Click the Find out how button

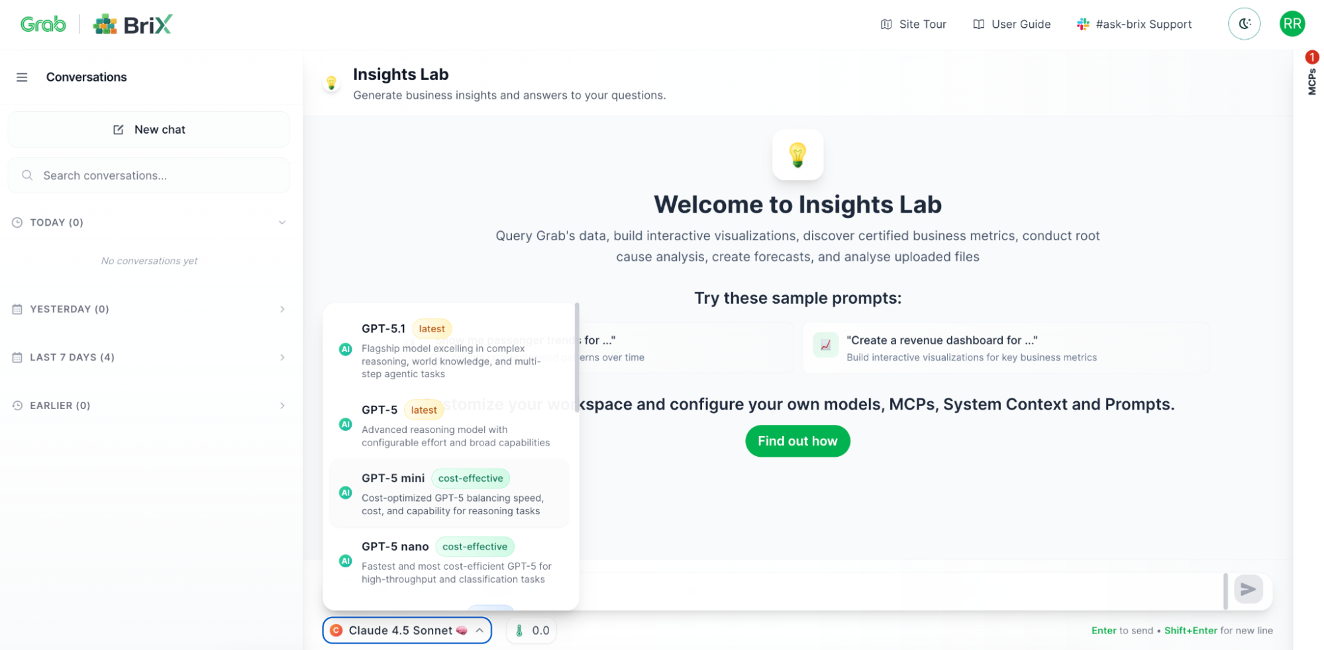pos(797,441)
